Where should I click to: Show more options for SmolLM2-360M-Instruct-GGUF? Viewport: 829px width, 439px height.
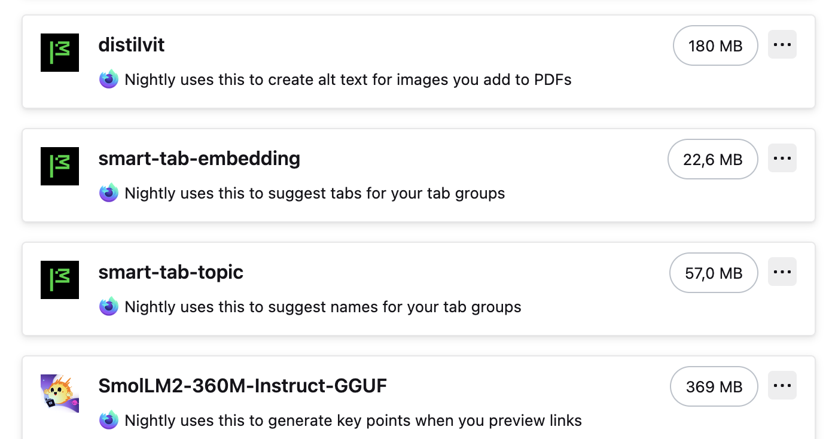782,386
